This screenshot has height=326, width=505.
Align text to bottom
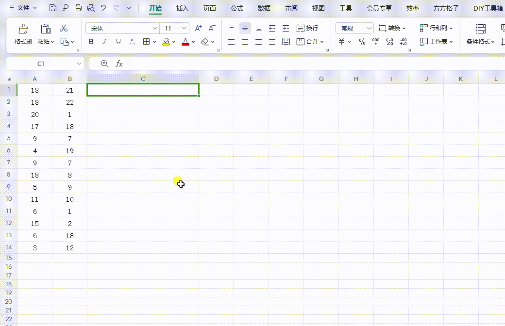[259, 28]
